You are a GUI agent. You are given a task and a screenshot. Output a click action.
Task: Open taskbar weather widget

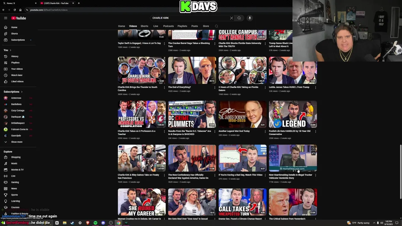point(358,223)
